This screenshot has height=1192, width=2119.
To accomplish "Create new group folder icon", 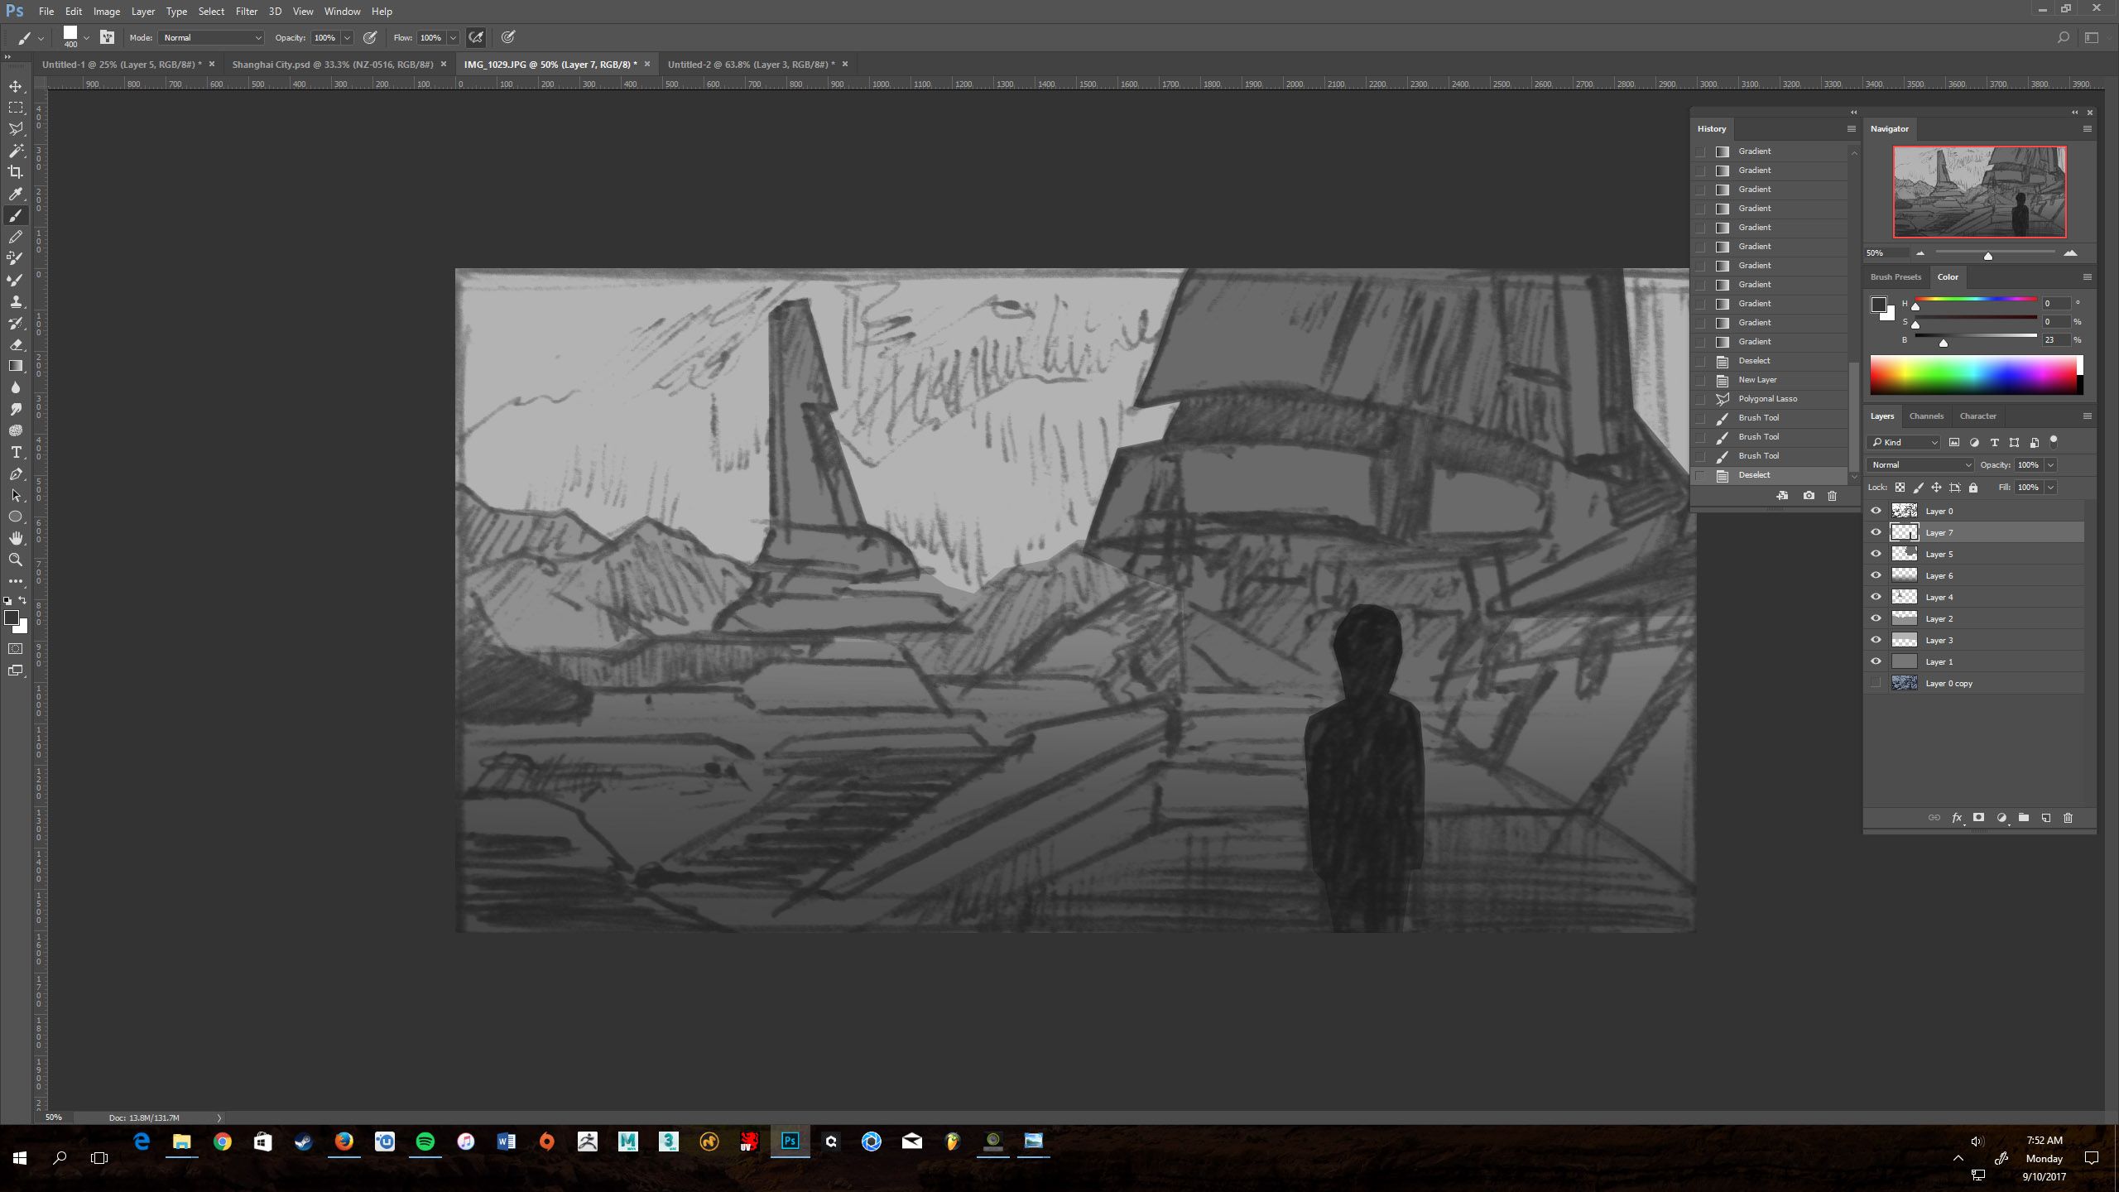I will pos(2024,818).
